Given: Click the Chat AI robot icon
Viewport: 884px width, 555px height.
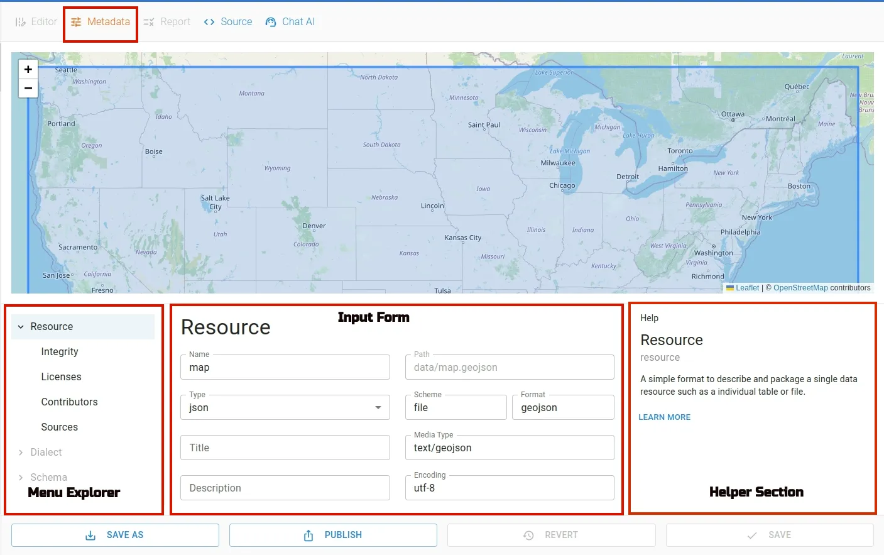Looking at the screenshot, I should (270, 21).
